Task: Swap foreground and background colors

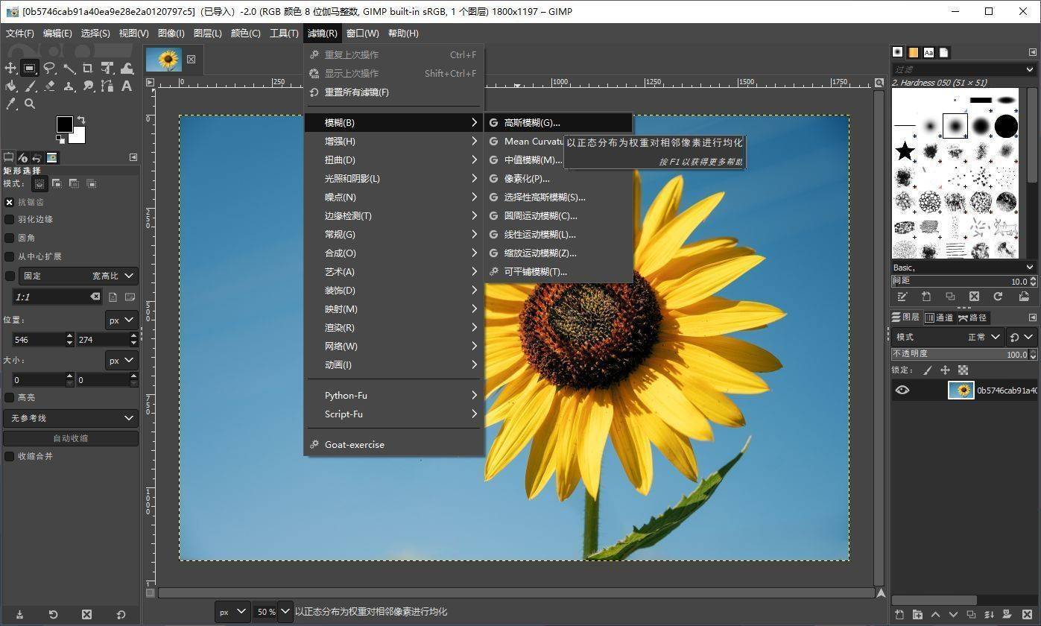Action: pyautogui.click(x=80, y=120)
